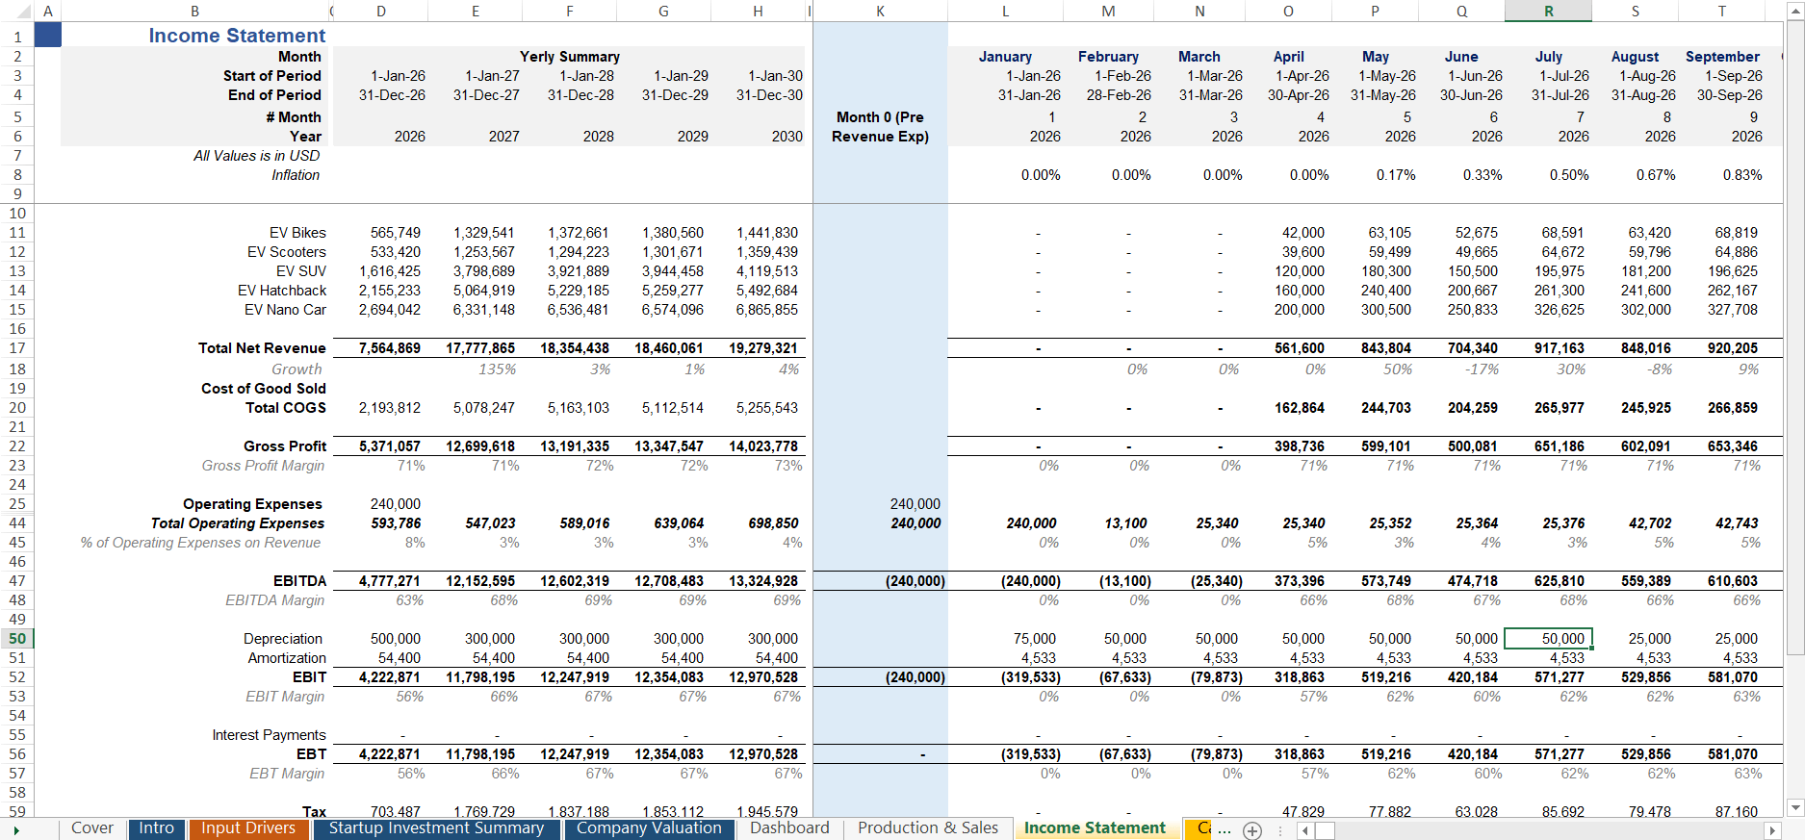
Task: Click the sheet tab scroll-right arrow
Action: coord(16,829)
